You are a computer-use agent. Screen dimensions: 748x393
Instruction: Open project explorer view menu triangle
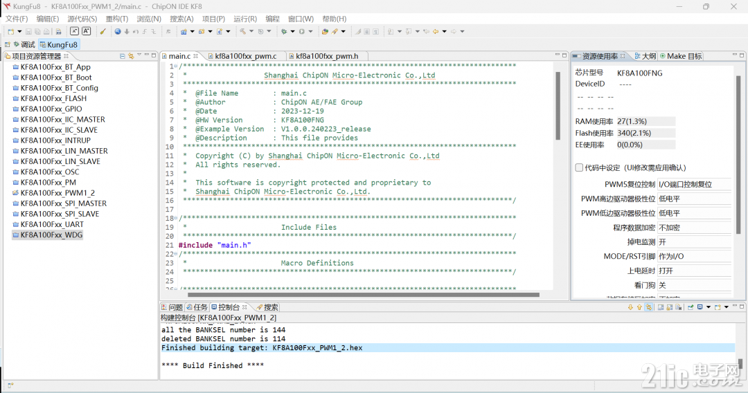[x=139, y=55]
